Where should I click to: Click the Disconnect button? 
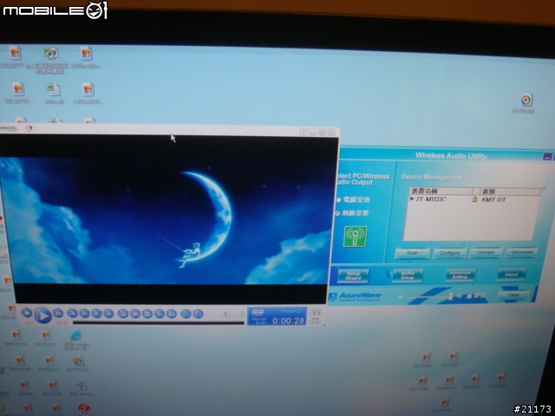[x=522, y=252]
